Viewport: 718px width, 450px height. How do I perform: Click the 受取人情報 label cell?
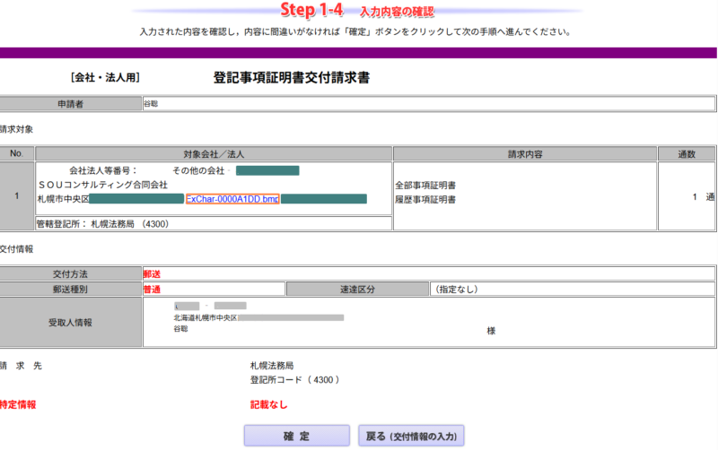tap(70, 322)
